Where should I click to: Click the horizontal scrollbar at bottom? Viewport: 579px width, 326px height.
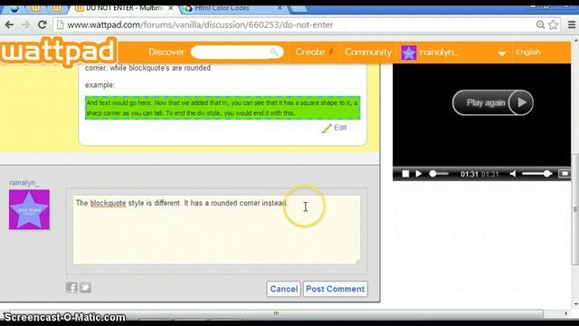tap(276, 313)
